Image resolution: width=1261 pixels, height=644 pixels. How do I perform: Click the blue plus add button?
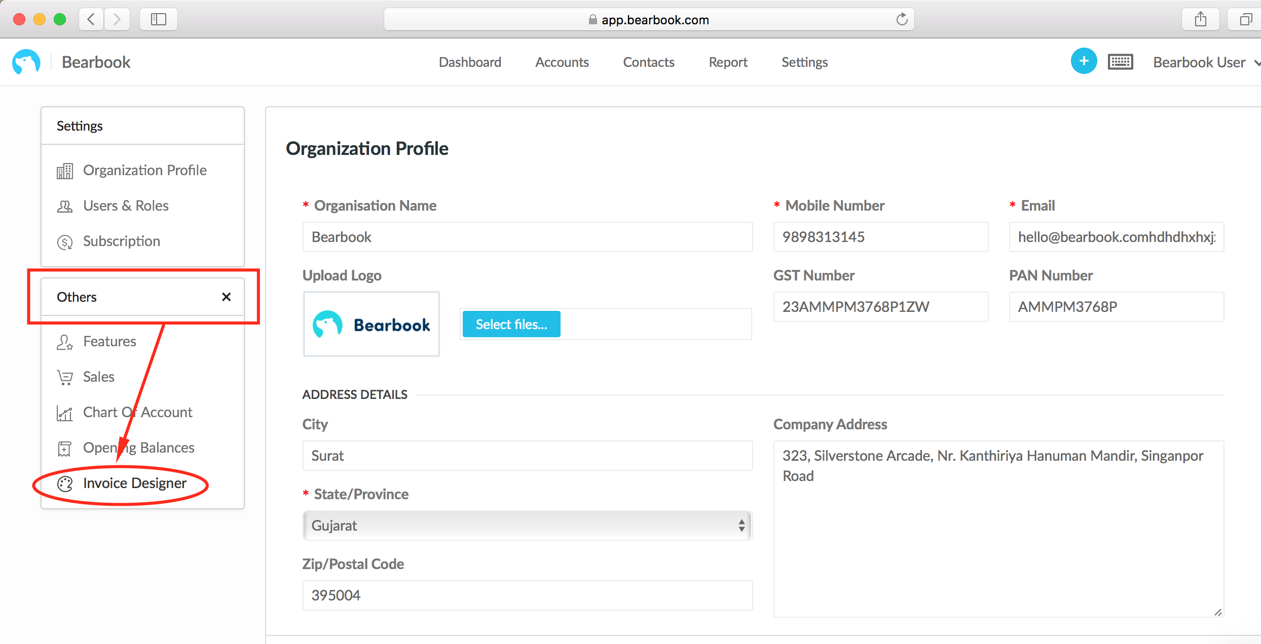pos(1084,61)
